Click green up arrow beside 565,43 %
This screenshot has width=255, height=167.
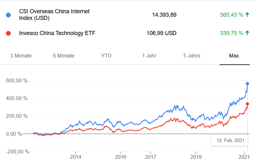pos(247,15)
